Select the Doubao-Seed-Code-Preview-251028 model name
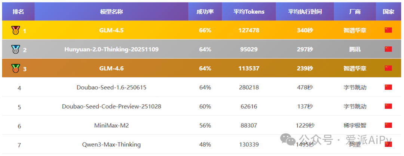Screen dimensions: 404x156 click(x=111, y=106)
